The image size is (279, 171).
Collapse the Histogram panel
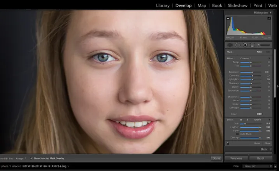pos(271,12)
